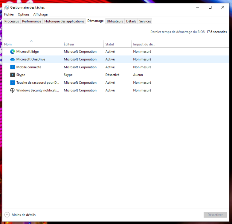Collapse view with Moins de détails arrow
This screenshot has width=232, height=224.
tap(7, 215)
